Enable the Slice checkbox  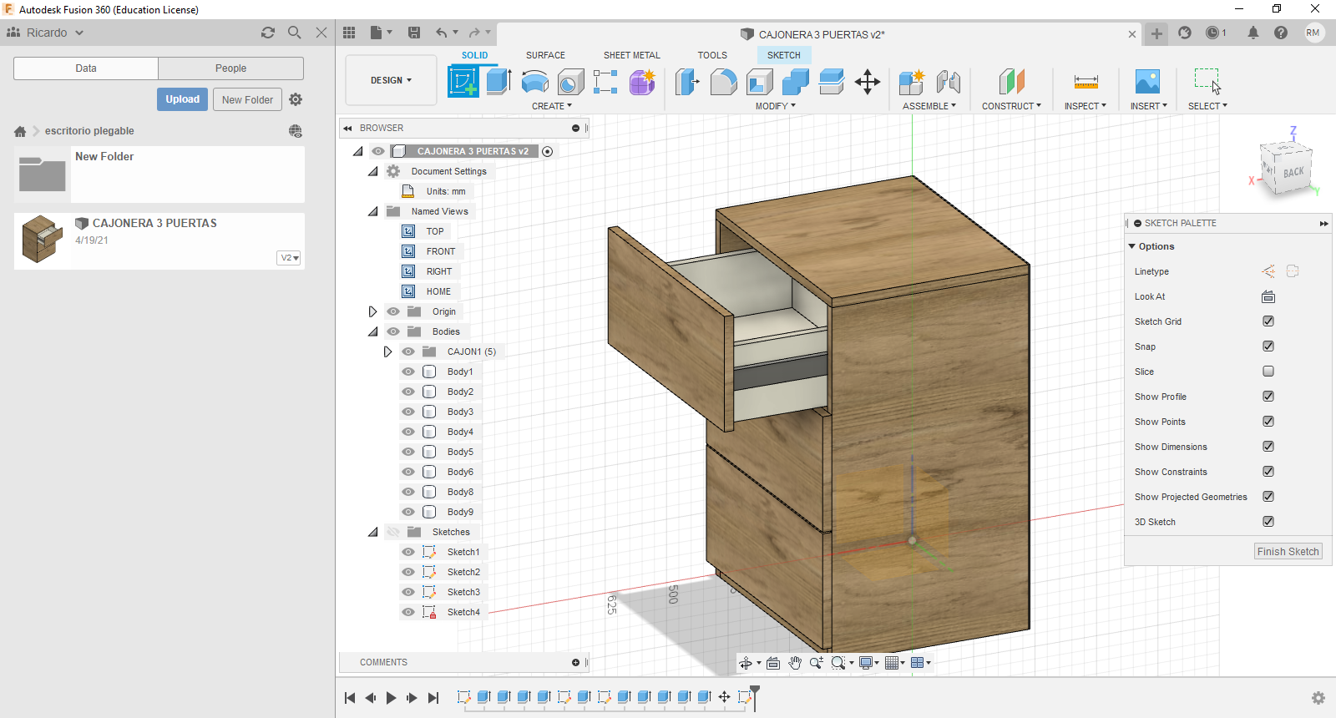[x=1268, y=372]
